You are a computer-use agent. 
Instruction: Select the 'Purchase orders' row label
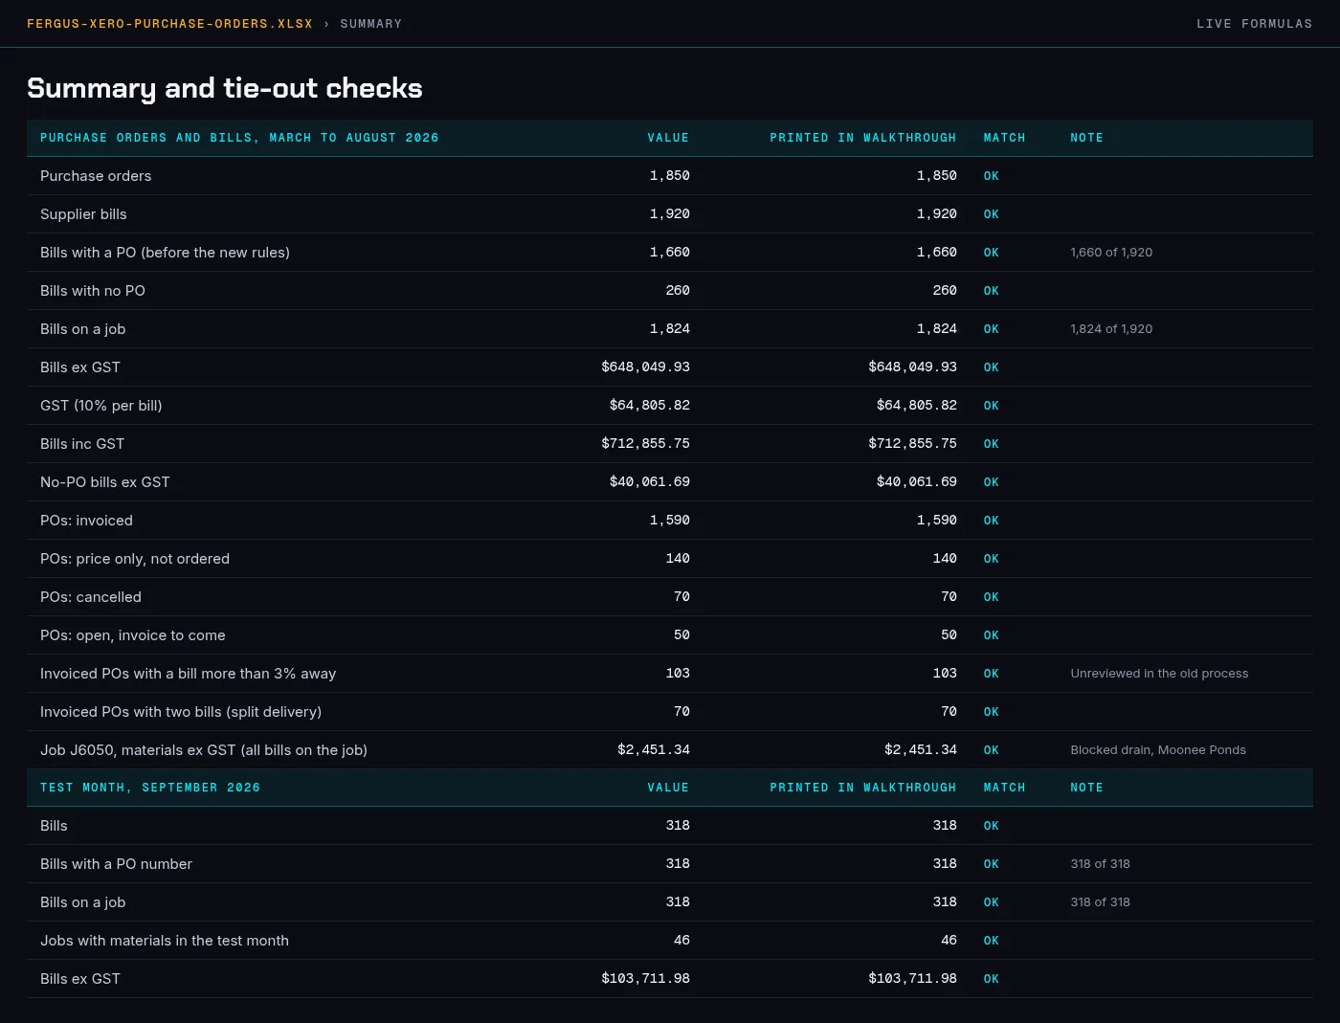pyautogui.click(x=96, y=176)
